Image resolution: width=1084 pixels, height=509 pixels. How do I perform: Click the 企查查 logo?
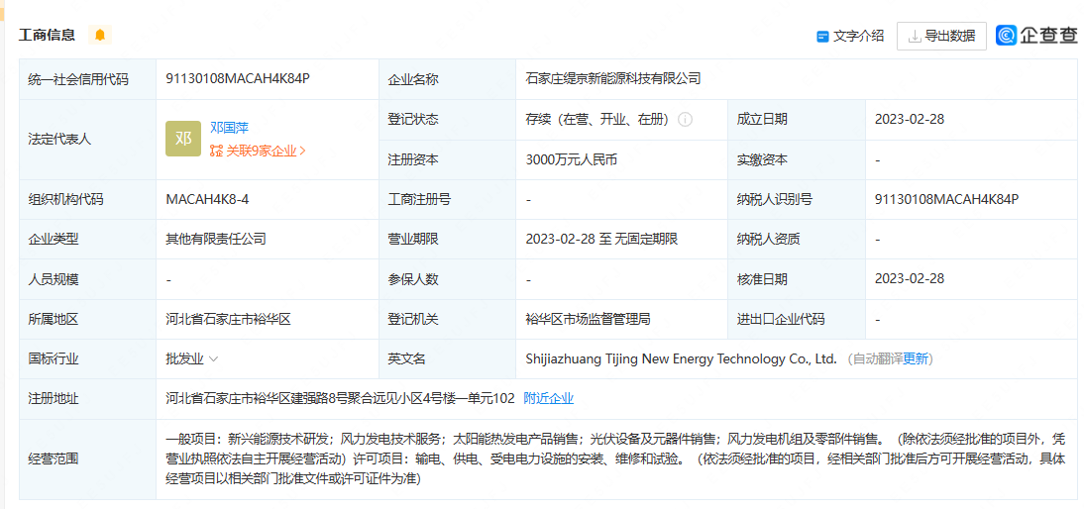tap(1036, 36)
